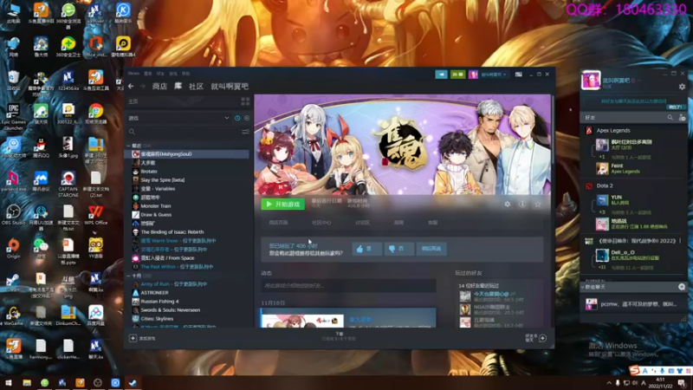The height and width of the screenshot is (390, 693).
Task: Expand the +11 group under Dell_o_O
Action: [x=602, y=268]
